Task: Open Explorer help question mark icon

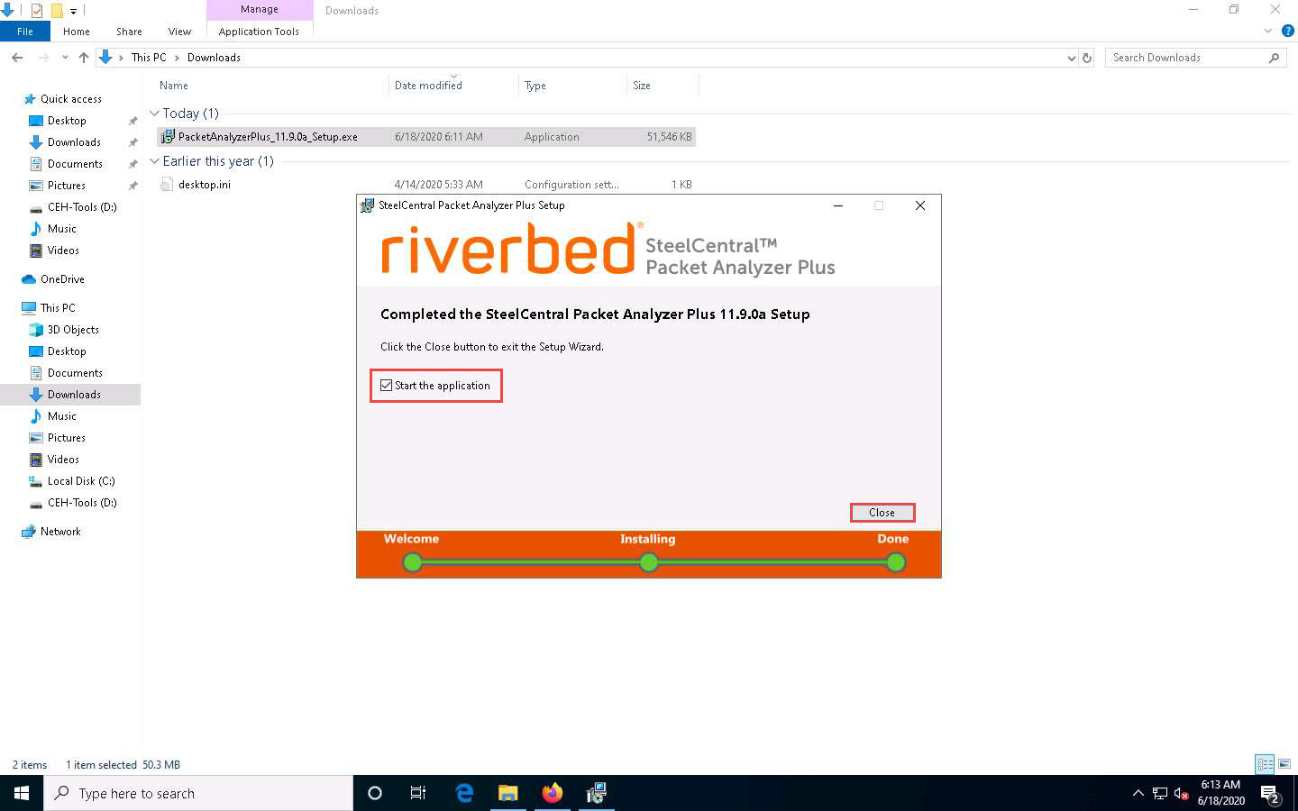Action: [x=1287, y=32]
